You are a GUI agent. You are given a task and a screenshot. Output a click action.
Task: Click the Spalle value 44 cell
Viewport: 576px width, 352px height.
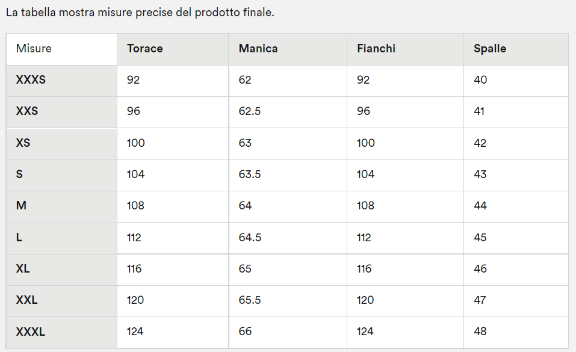(516, 206)
